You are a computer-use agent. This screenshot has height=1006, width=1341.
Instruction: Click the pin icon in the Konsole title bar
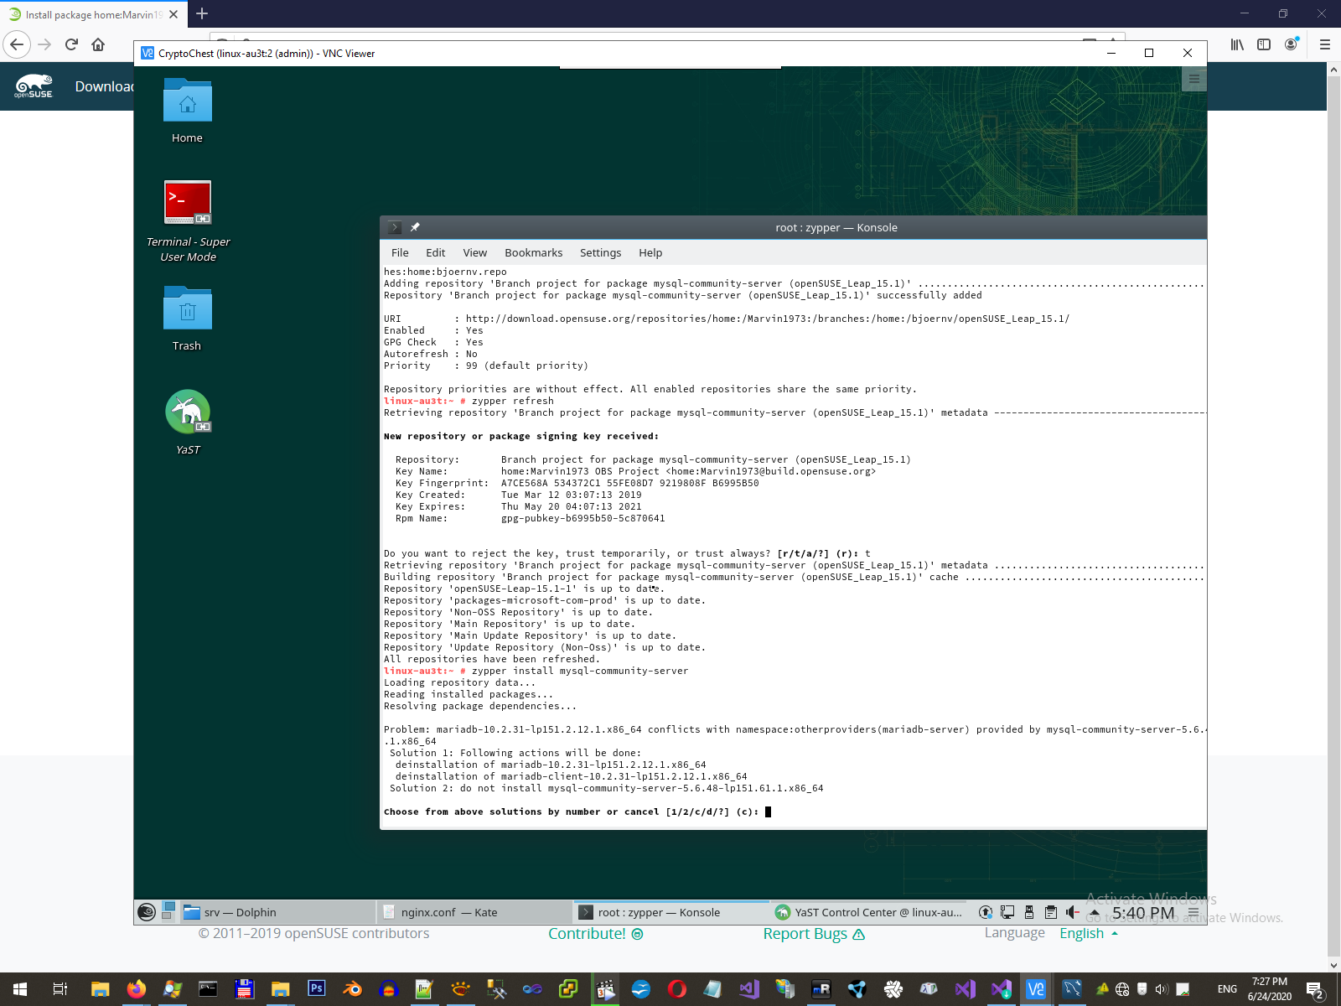point(415,227)
